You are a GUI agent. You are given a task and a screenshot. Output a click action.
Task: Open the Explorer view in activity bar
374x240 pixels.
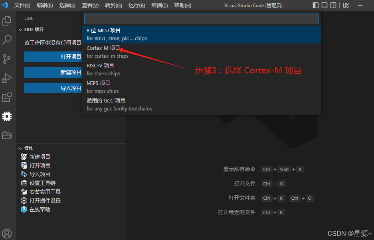point(7,21)
